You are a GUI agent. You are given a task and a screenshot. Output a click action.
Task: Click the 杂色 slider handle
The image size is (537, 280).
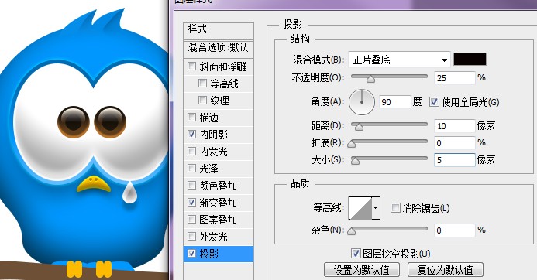(x=351, y=231)
